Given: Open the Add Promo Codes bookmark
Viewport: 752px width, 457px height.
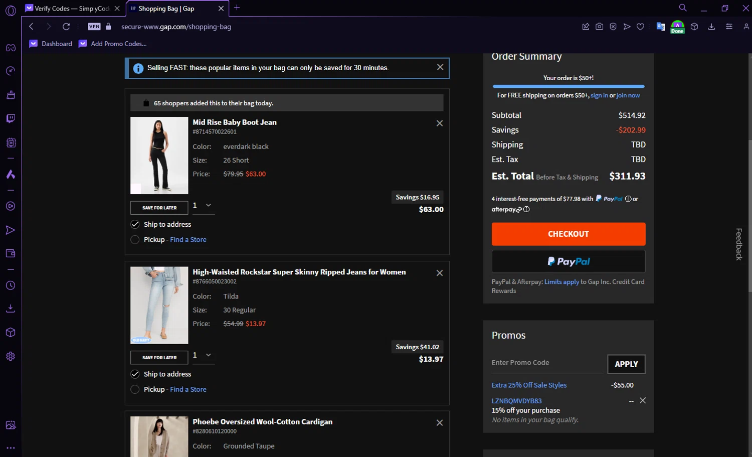Looking at the screenshot, I should [x=113, y=44].
